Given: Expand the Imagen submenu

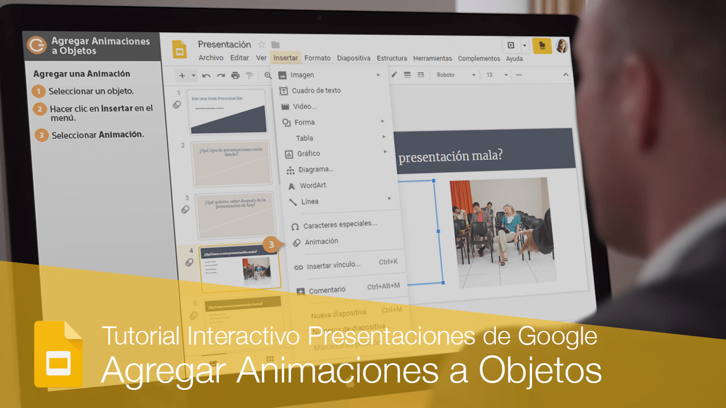Looking at the screenshot, I should pos(330,75).
